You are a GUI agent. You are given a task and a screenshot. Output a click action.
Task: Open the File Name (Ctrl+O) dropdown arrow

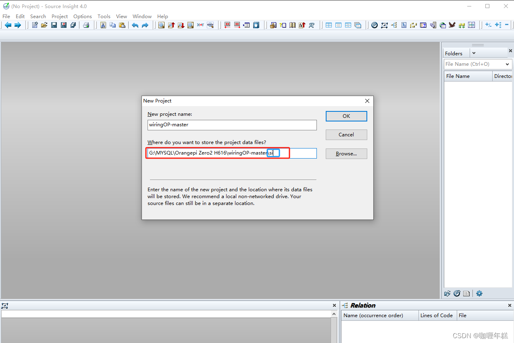coord(507,64)
